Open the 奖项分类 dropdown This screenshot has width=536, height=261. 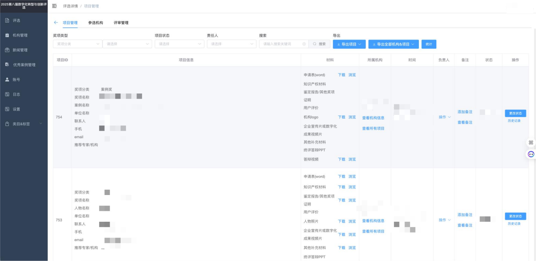77,44
